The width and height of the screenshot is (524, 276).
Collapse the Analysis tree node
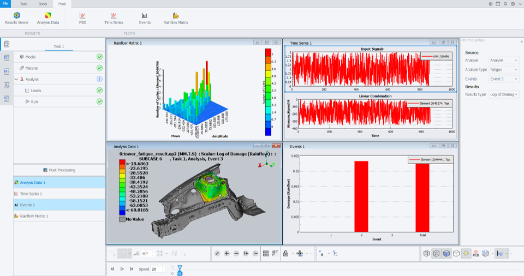click(x=16, y=79)
